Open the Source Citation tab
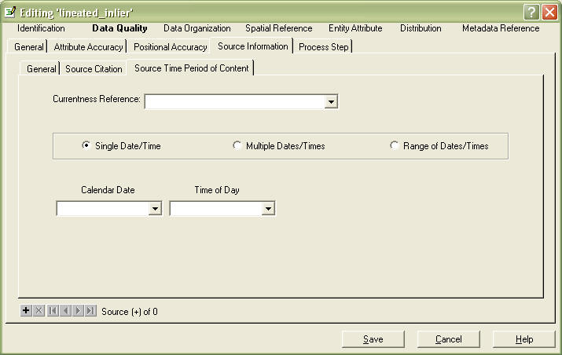This screenshot has width=562, height=355. [x=94, y=69]
